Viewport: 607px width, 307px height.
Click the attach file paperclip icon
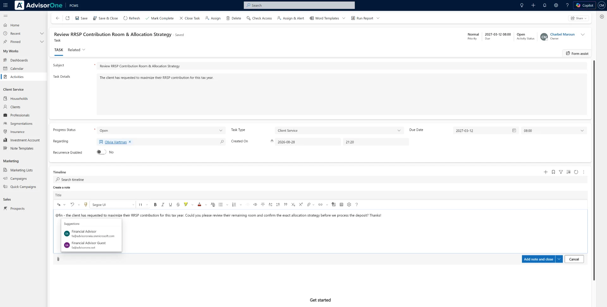coord(58,259)
